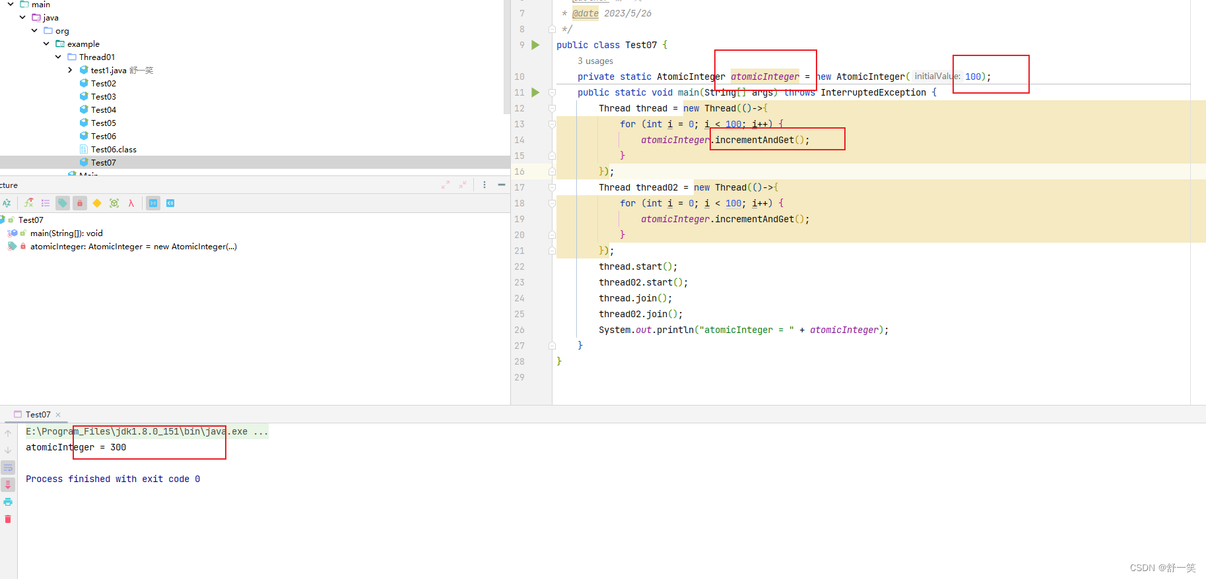Click 'Process finished with exit code 0'
Image resolution: width=1206 pixels, height=579 pixels.
tap(113, 479)
